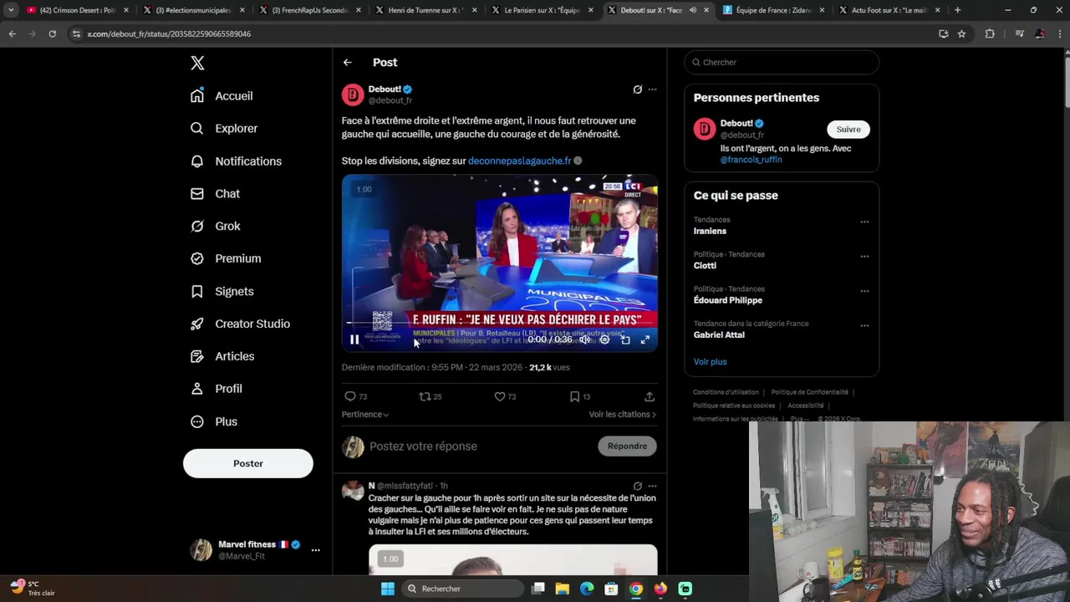Click the Poster button
This screenshot has height=602, width=1070.
click(248, 463)
